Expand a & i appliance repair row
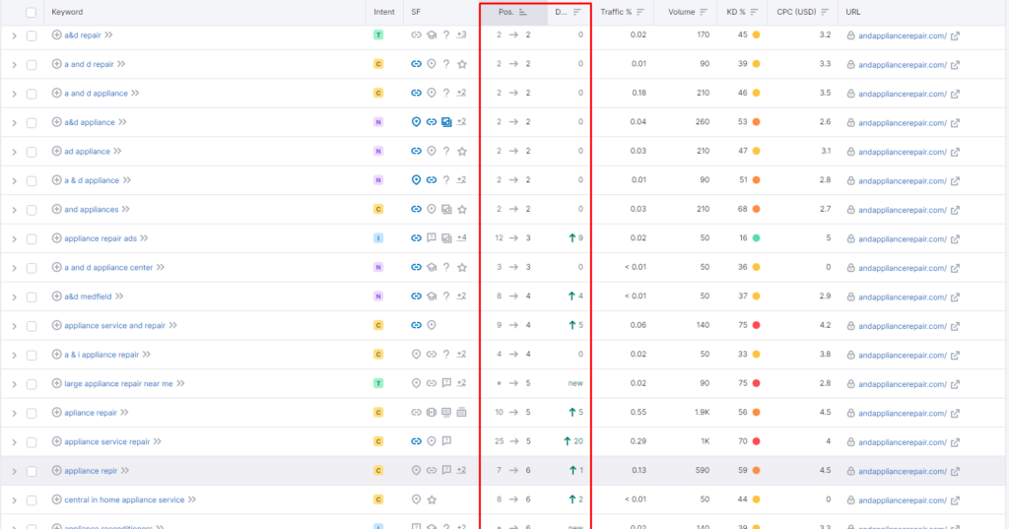Viewport: 1009px width, 529px height. click(x=14, y=356)
